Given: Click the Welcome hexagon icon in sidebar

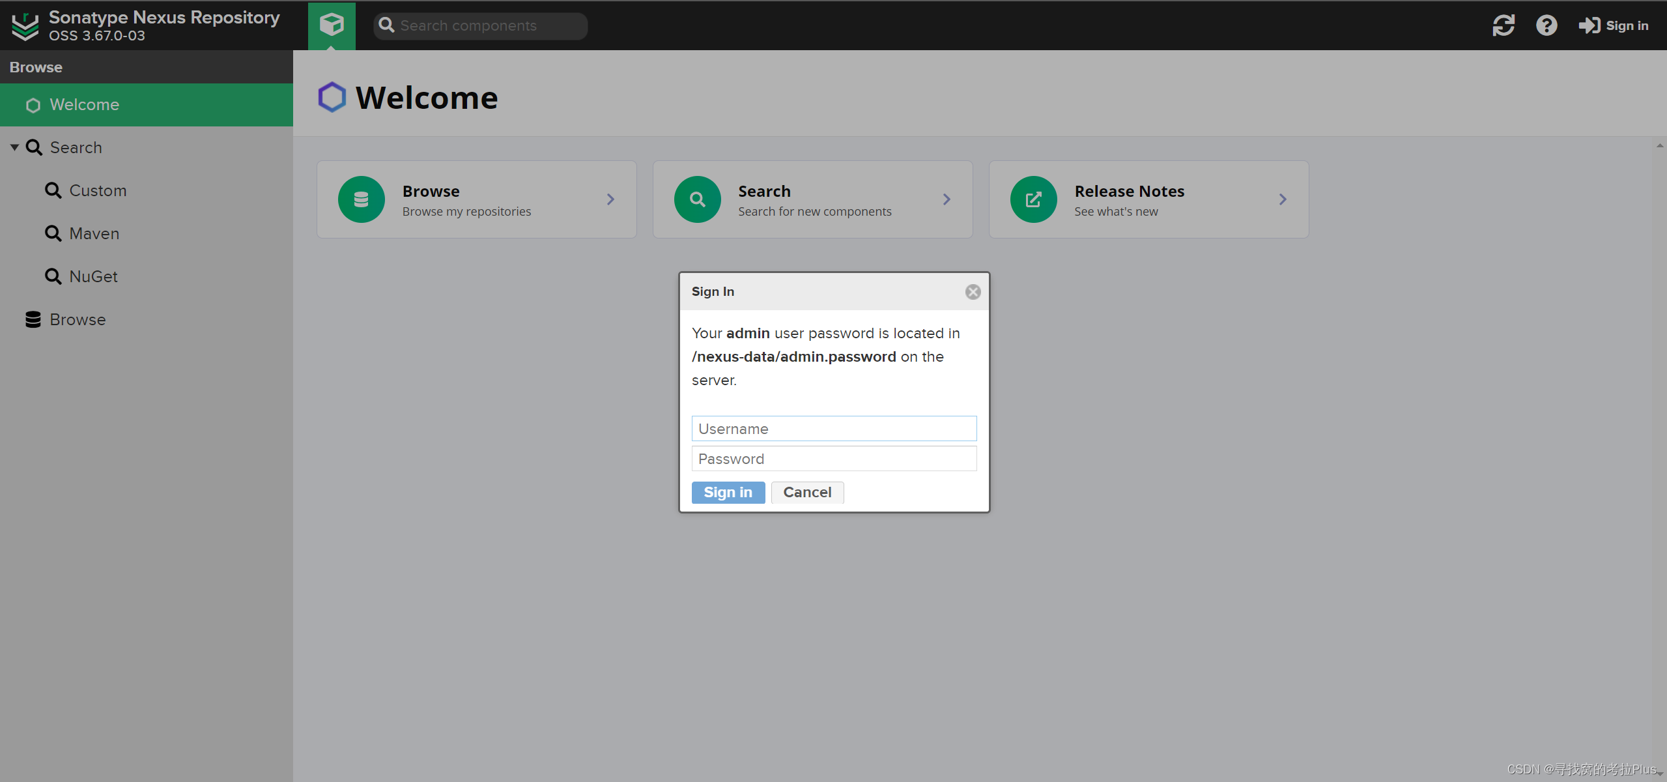Looking at the screenshot, I should [33, 105].
